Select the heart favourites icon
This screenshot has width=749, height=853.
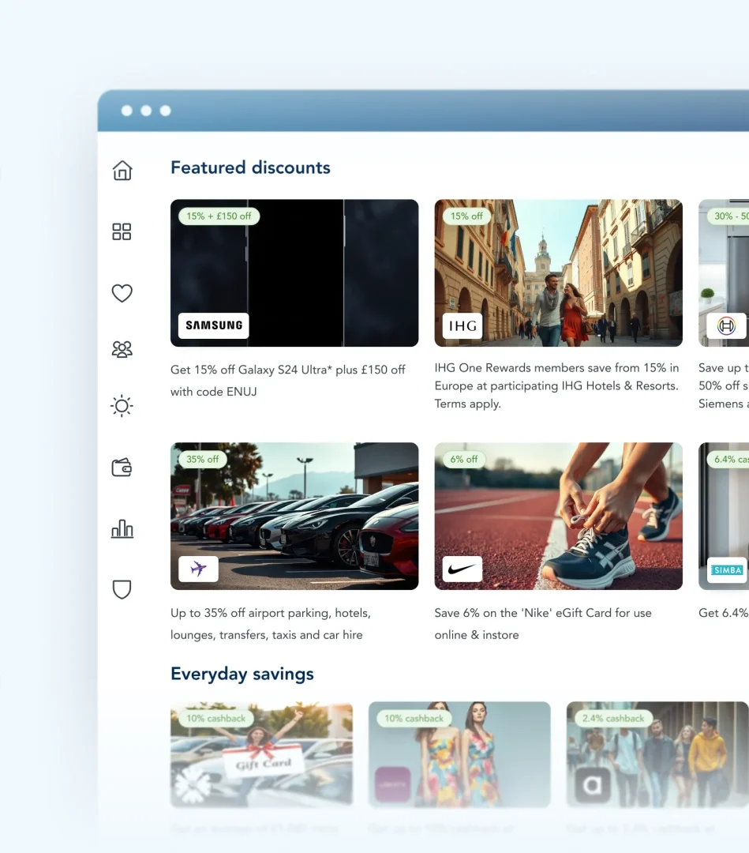pos(122,293)
